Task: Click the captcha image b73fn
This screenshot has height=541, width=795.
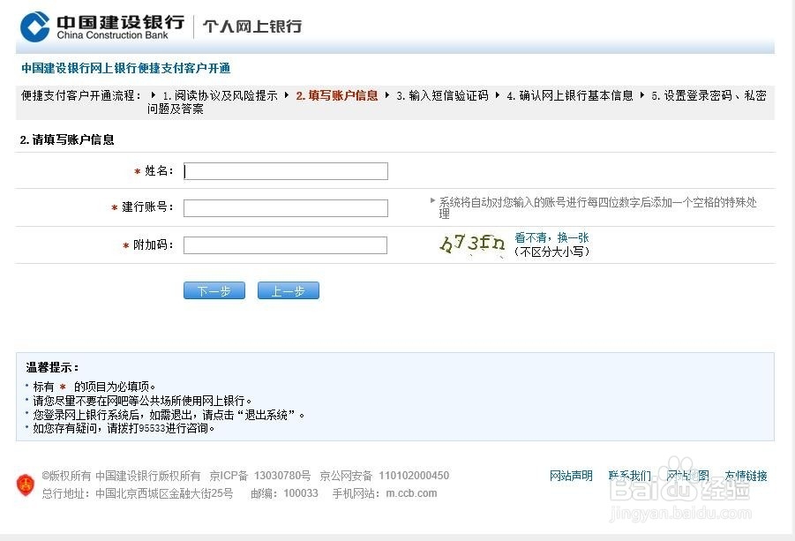Action: point(472,244)
